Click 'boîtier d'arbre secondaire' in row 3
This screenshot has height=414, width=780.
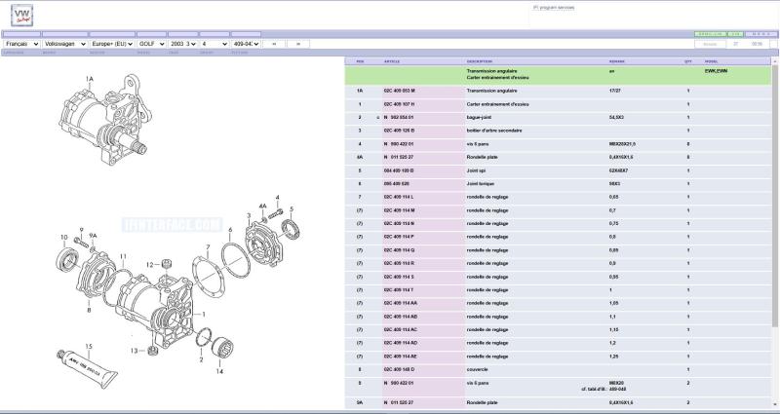tap(494, 131)
